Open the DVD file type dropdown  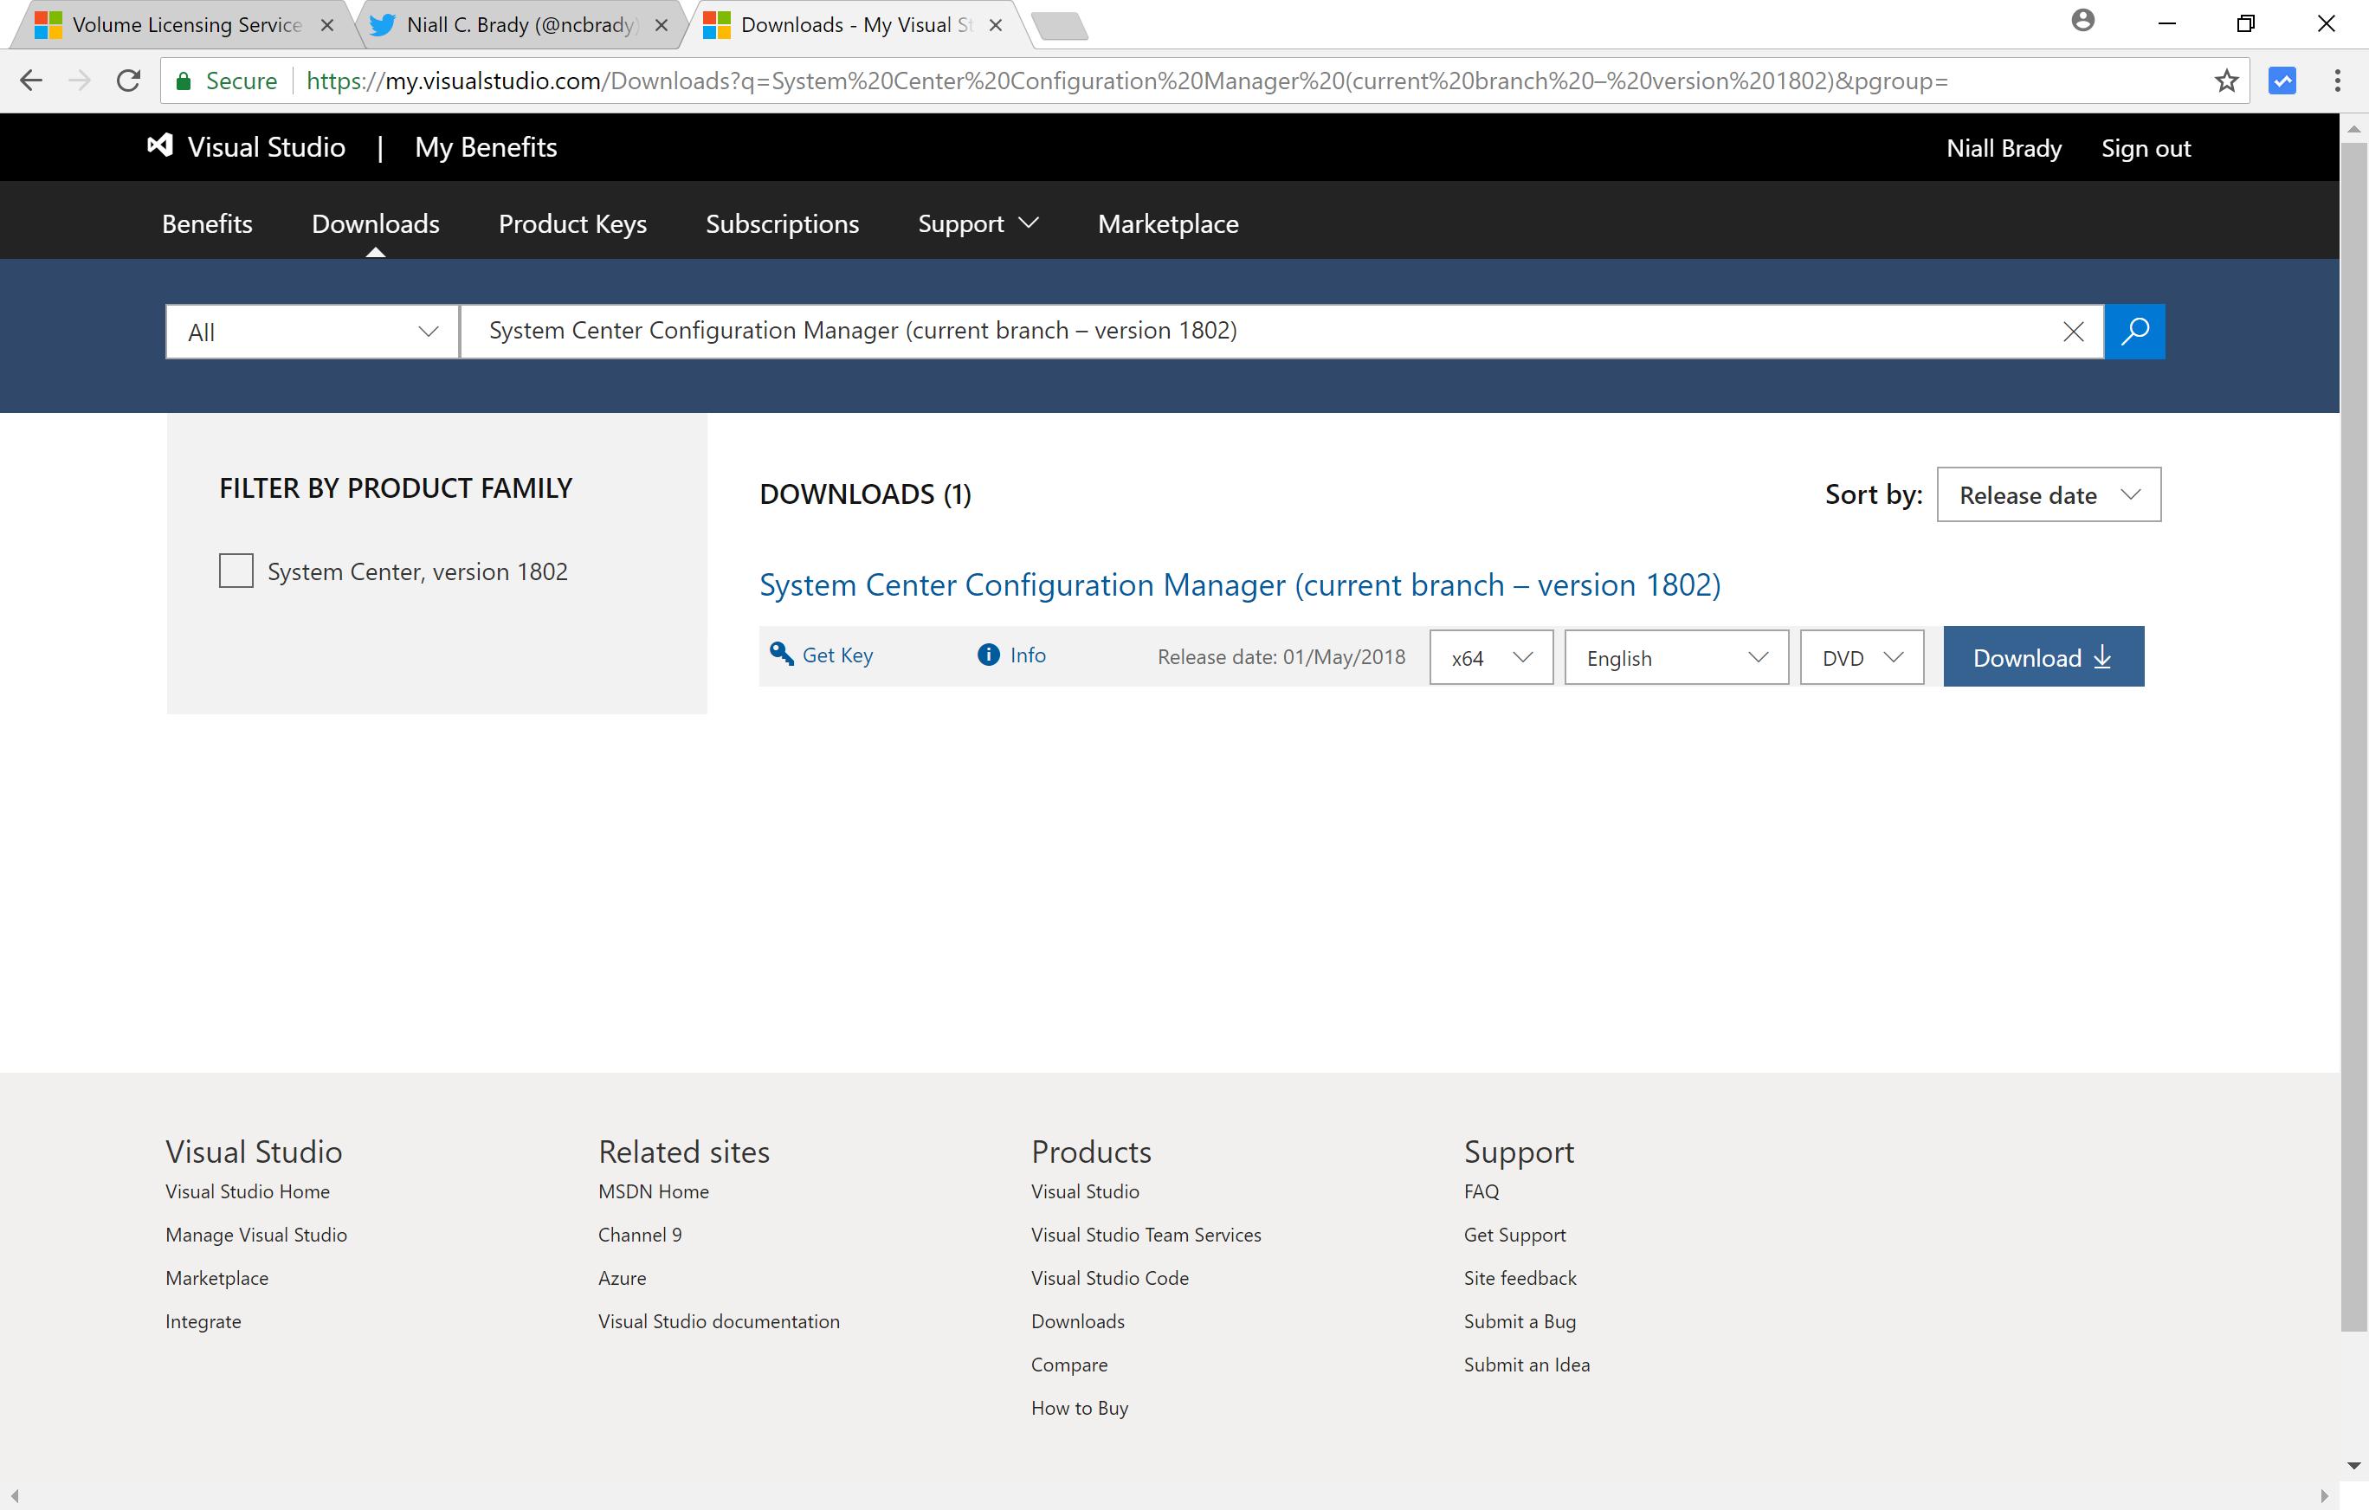coord(1862,657)
